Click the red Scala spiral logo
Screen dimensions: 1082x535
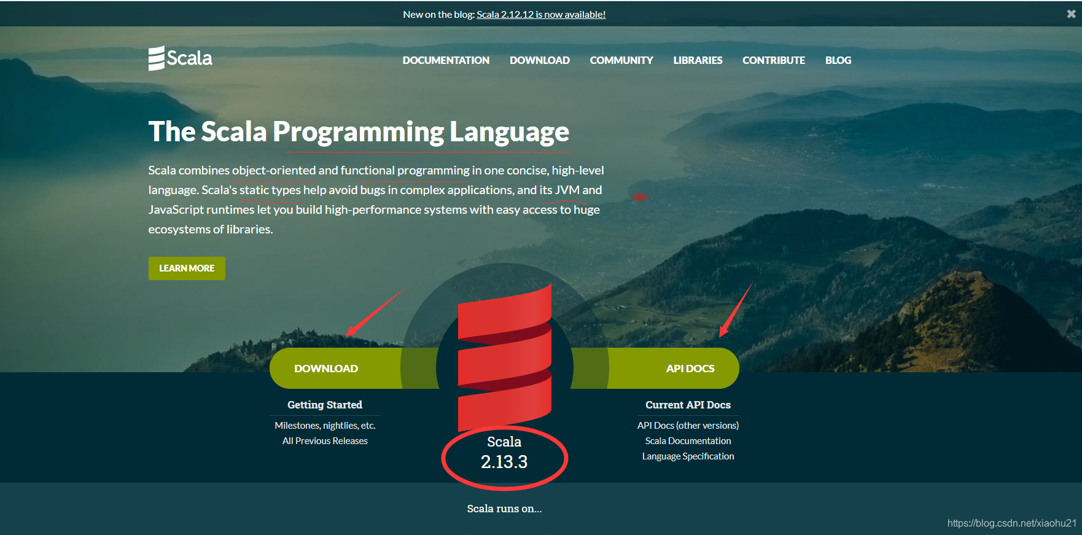pos(505,358)
